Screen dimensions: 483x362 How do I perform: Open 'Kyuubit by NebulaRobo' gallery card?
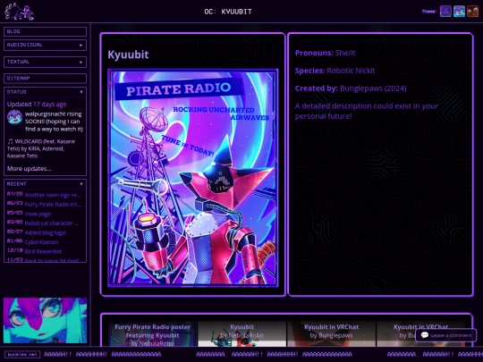[x=241, y=334]
